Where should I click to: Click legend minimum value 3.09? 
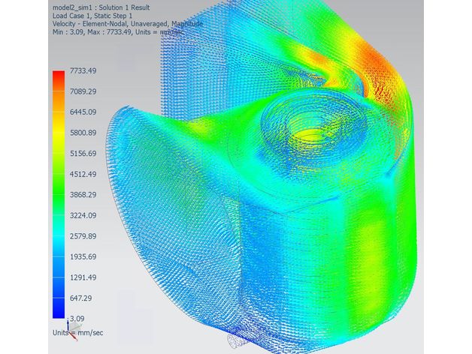[x=77, y=319]
